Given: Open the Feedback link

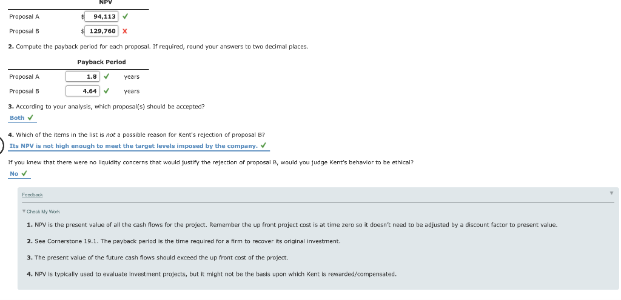Looking at the screenshot, I should pyautogui.click(x=32, y=195).
